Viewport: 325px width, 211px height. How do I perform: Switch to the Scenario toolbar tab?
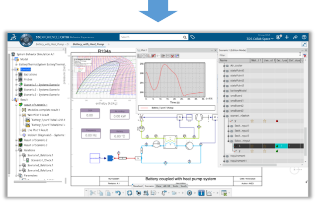click(149, 186)
